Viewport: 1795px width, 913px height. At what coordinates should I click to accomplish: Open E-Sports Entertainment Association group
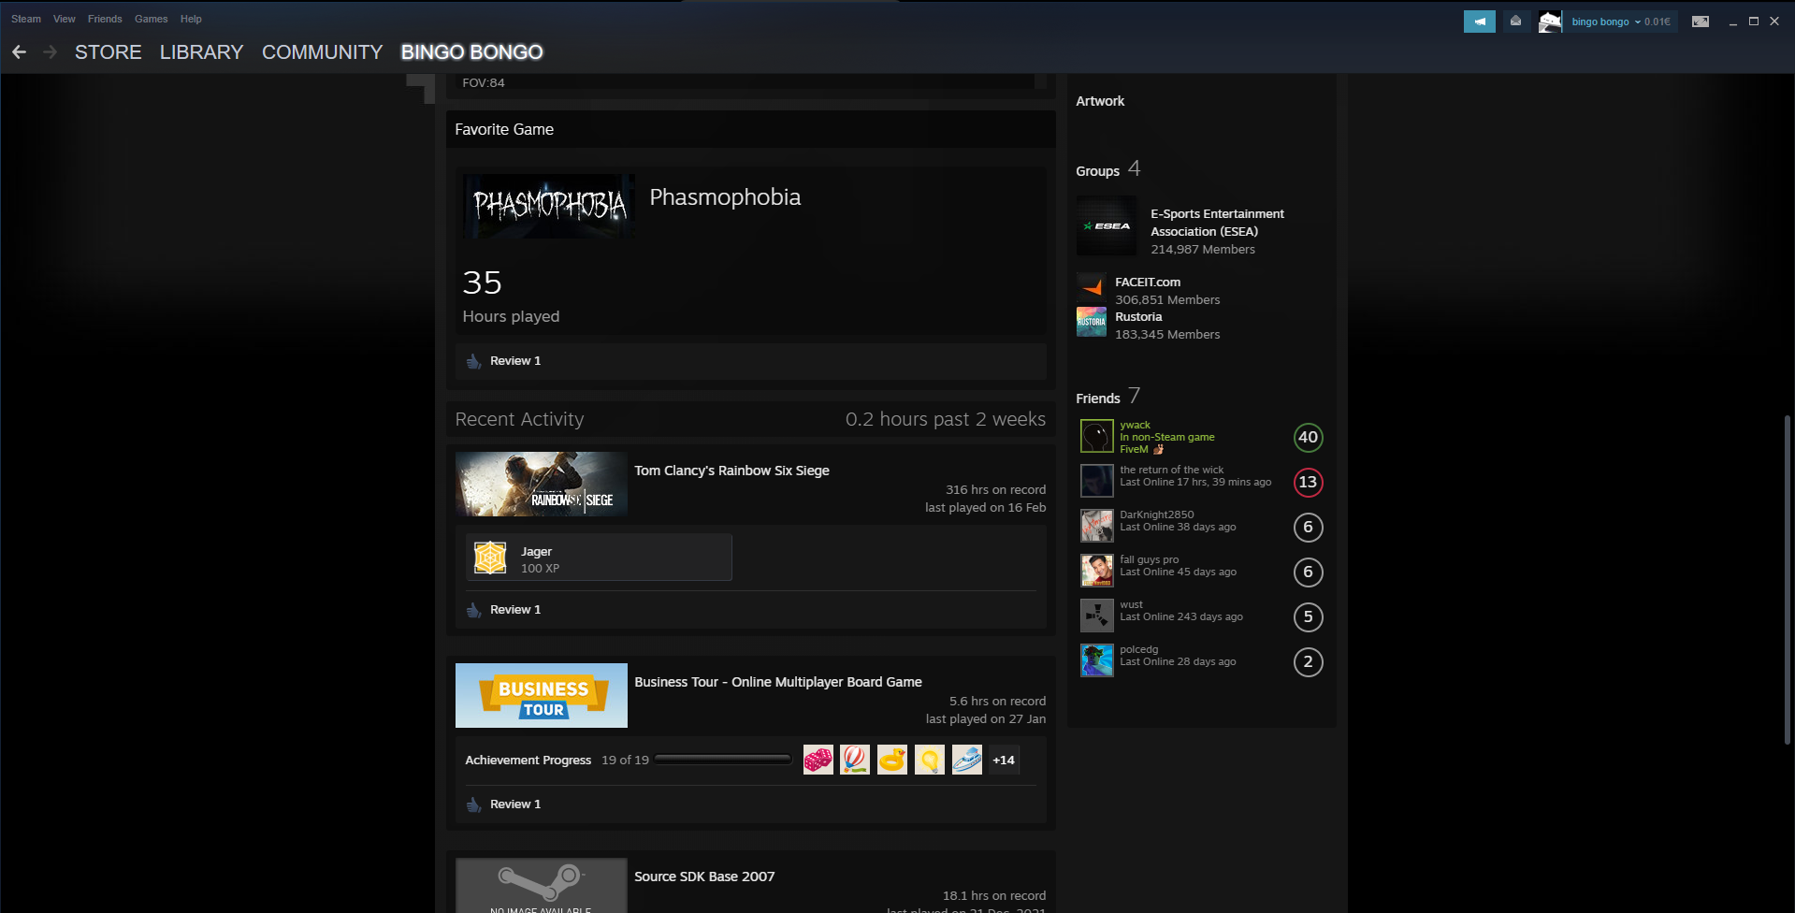[1217, 223]
